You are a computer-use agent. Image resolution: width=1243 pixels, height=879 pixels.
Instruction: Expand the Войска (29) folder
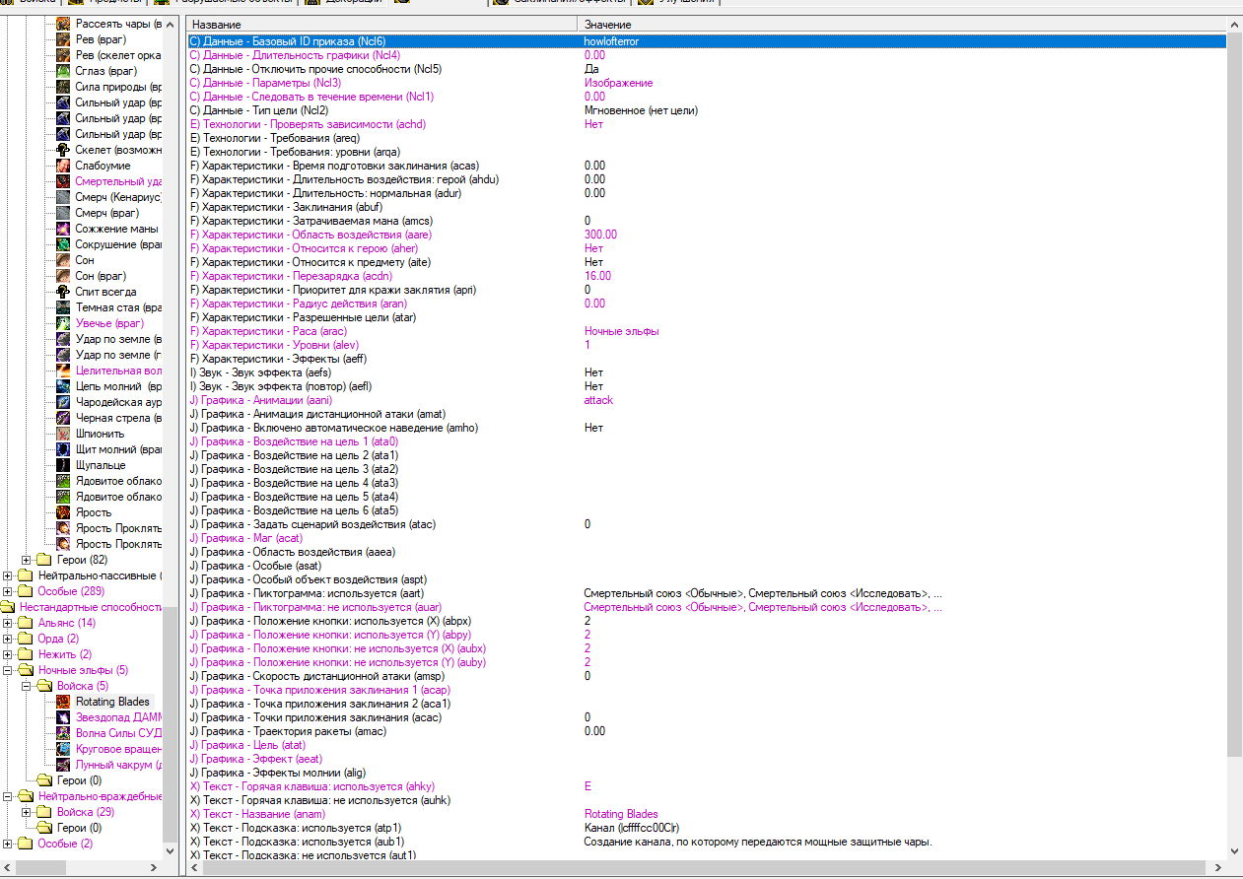click(27, 812)
